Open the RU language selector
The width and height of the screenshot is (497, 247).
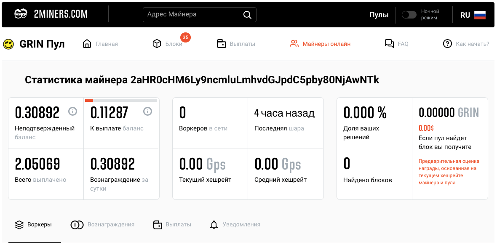click(465, 15)
